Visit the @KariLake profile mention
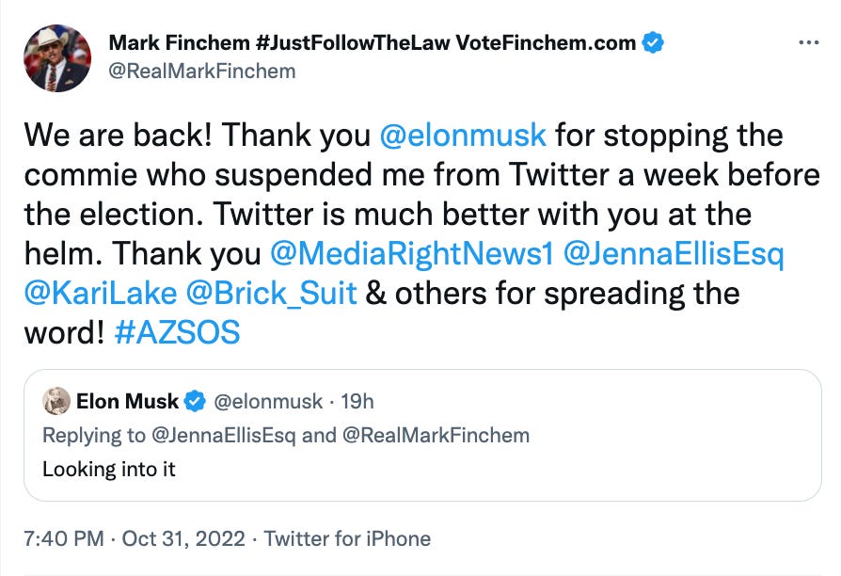 point(101,293)
